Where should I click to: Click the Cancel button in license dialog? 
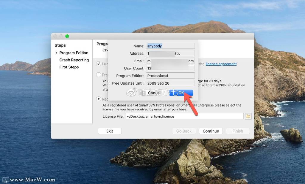[153, 93]
